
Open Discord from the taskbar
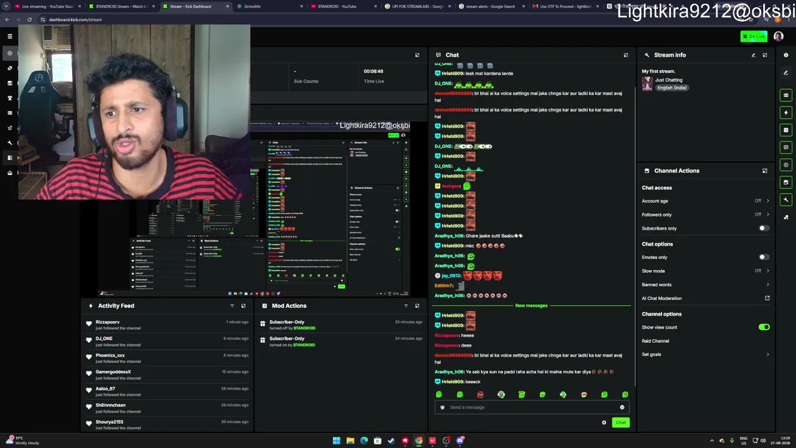tap(460, 441)
